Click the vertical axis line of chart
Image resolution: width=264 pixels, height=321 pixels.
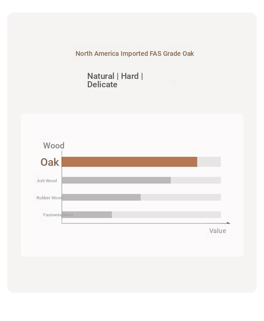coord(62,186)
